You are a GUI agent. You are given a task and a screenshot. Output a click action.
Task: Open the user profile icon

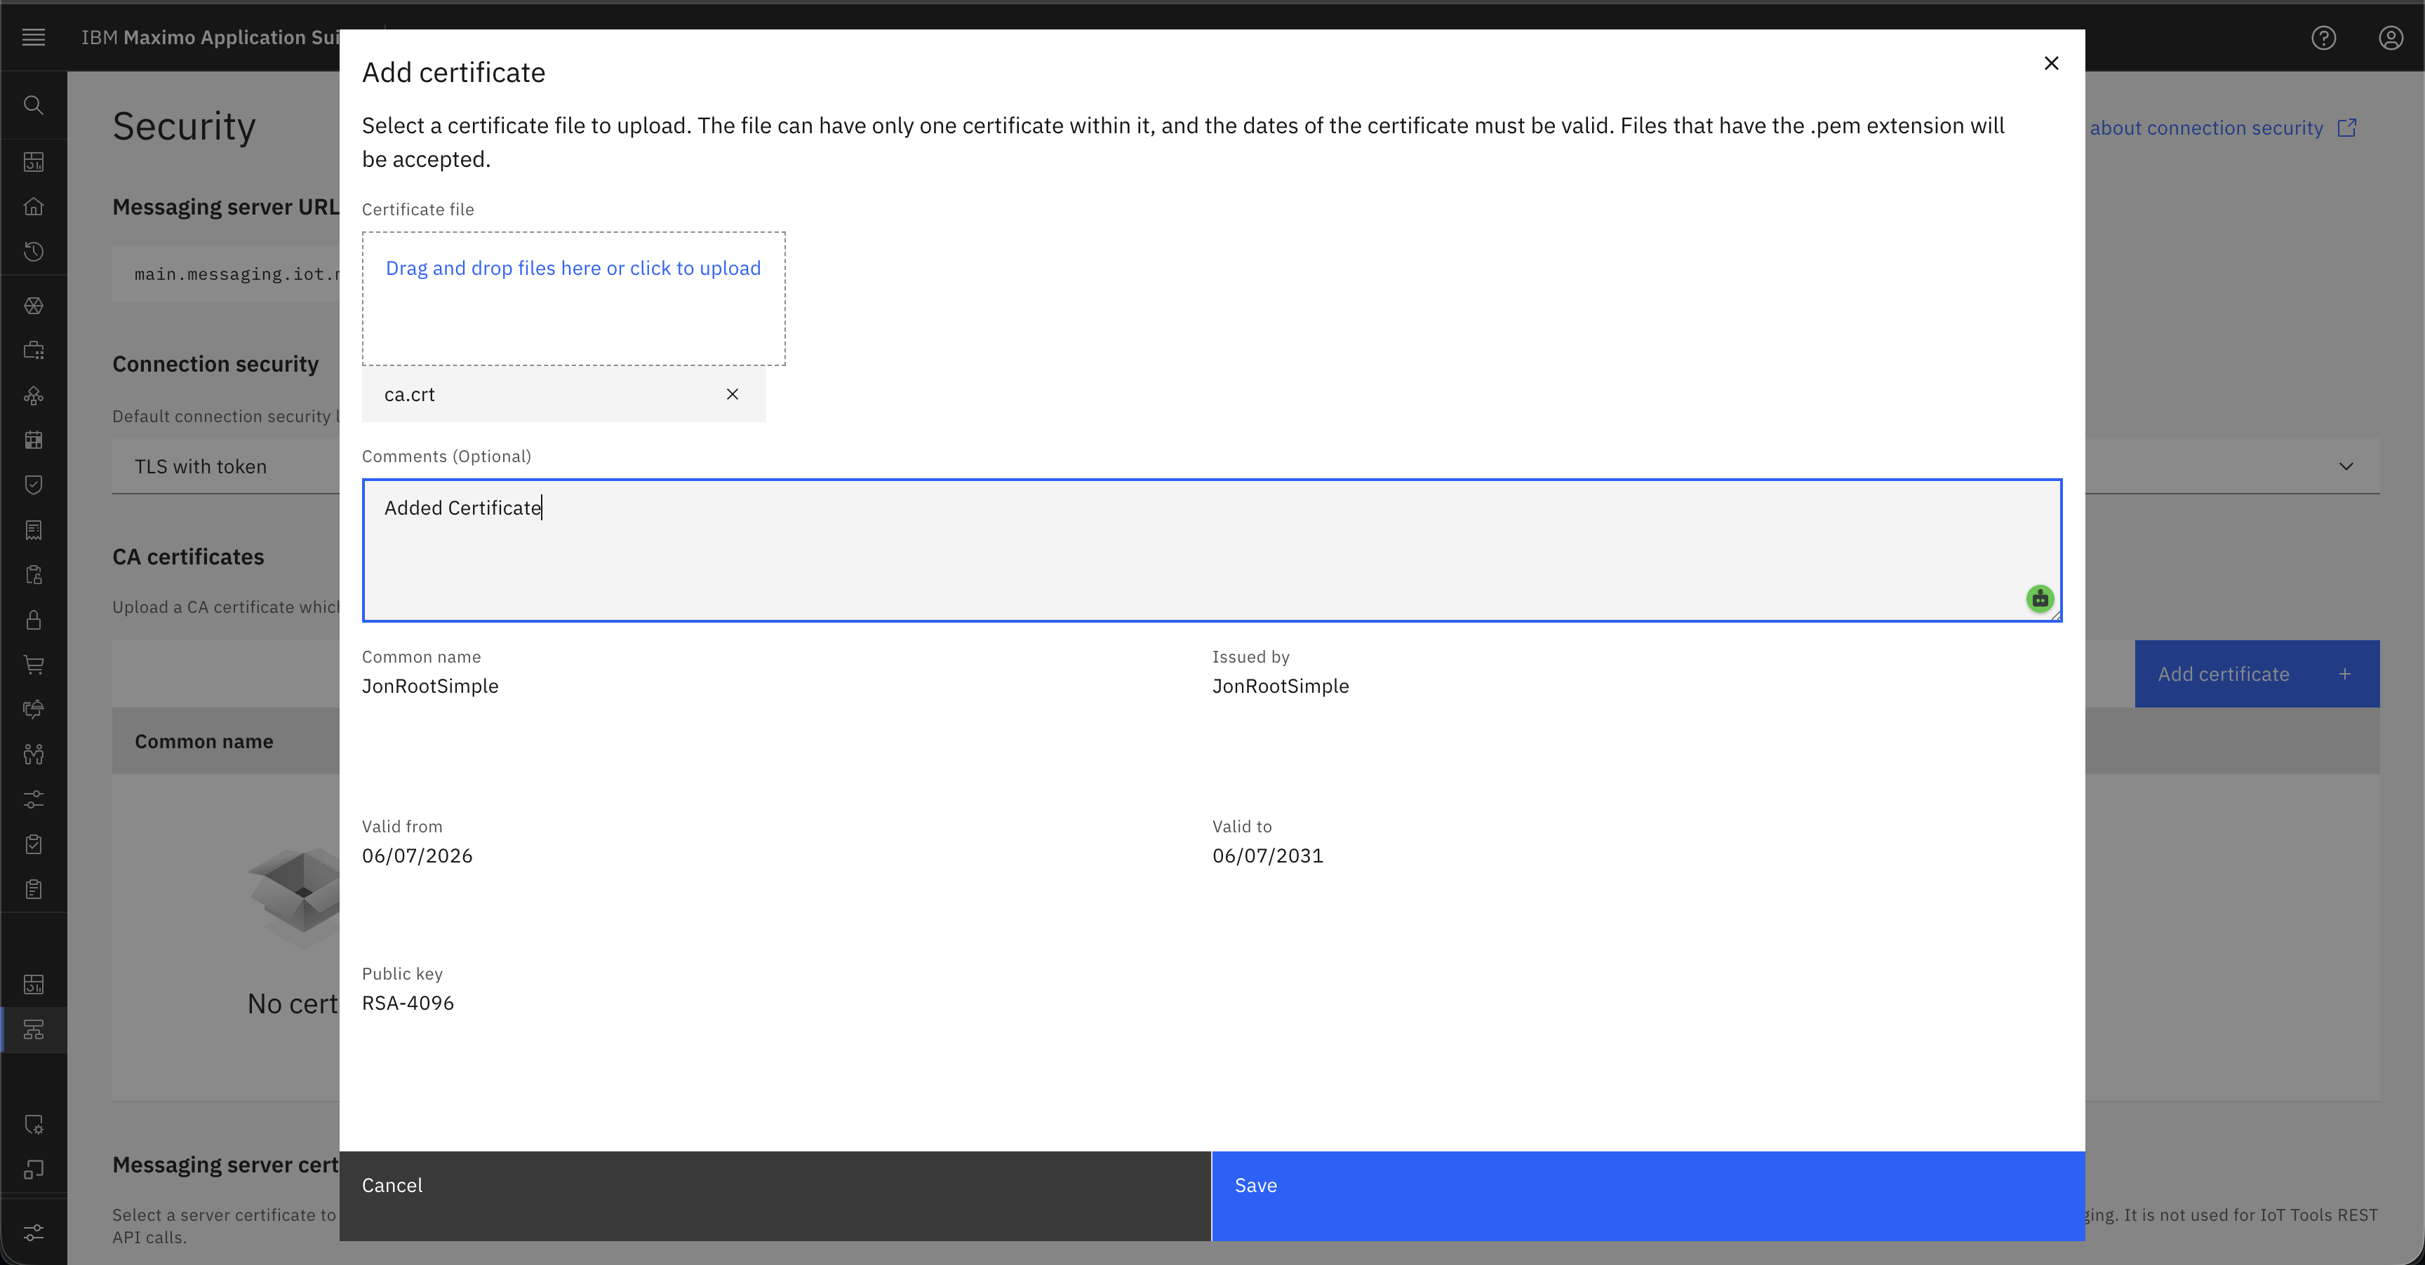click(2391, 38)
